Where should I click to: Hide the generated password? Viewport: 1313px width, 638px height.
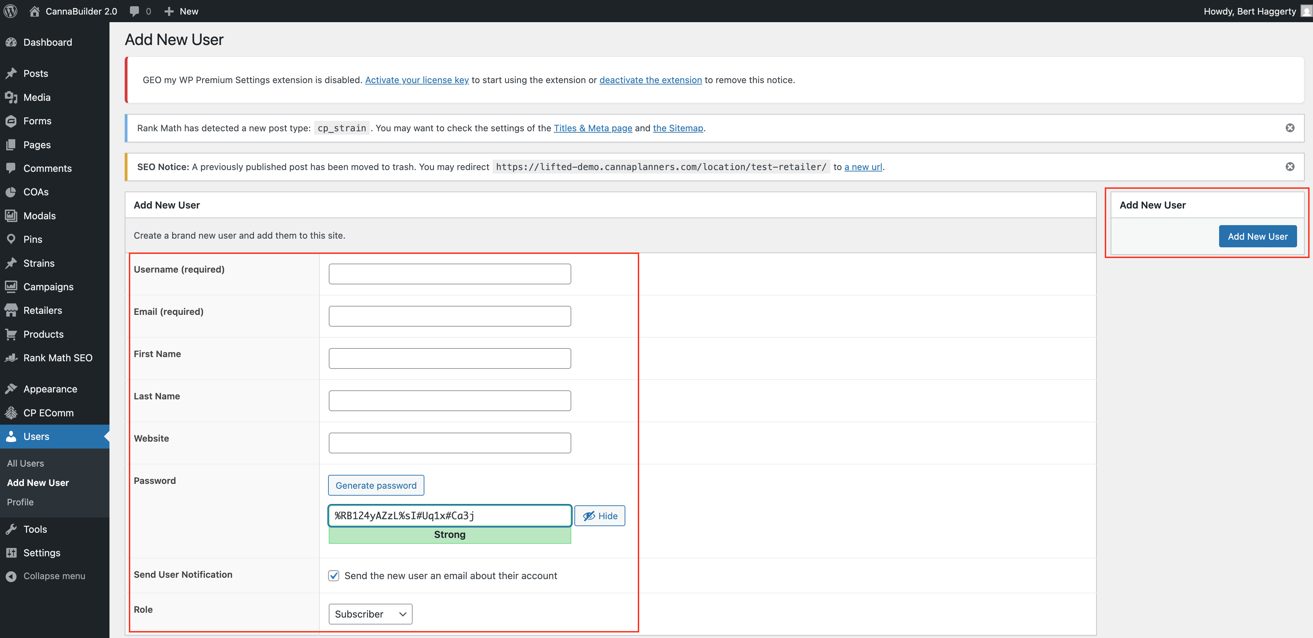point(599,516)
